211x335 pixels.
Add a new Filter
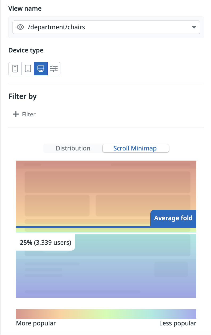(x=24, y=114)
